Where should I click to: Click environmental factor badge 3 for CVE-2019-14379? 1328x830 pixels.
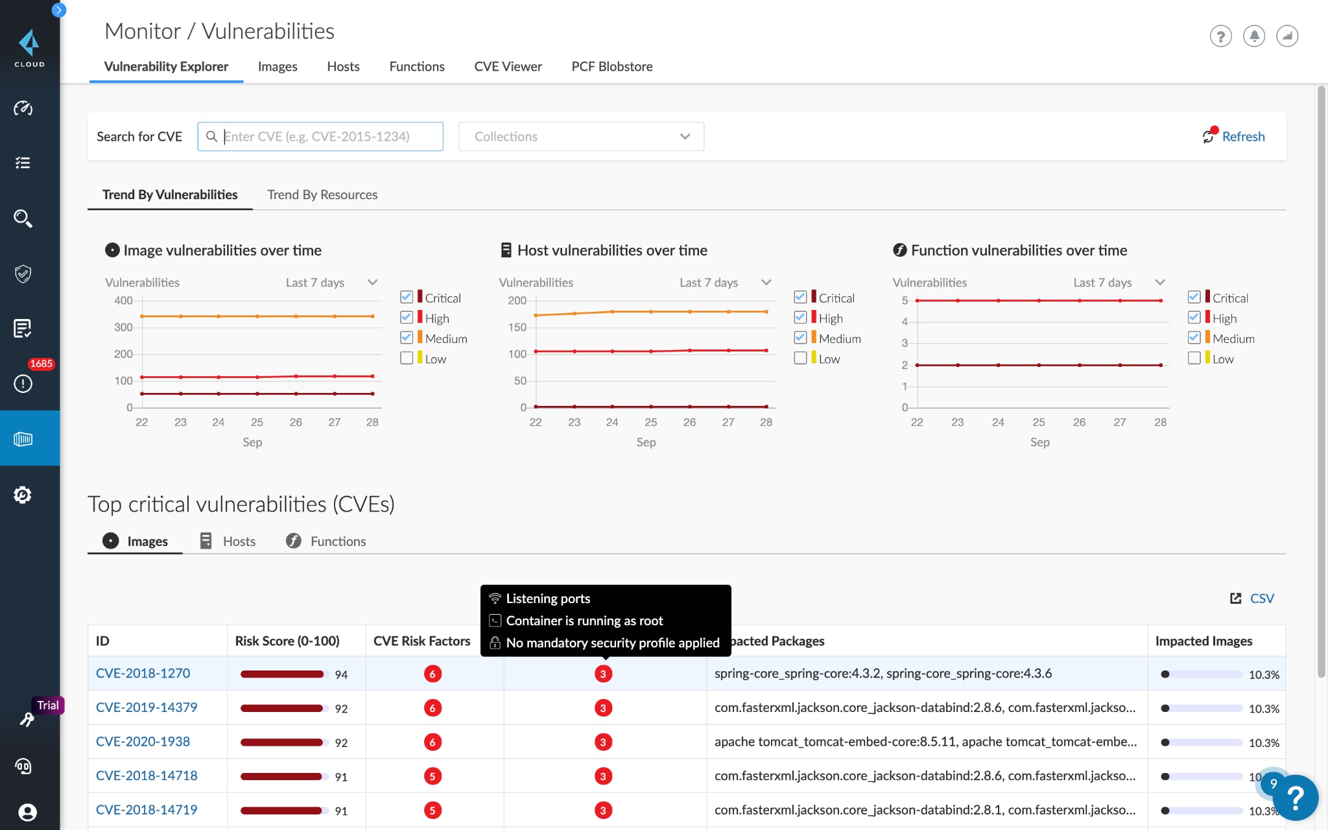603,708
